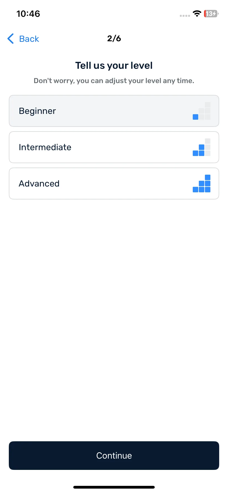The height and width of the screenshot is (493, 228).
Task: Click the cellular signal dots
Action: click(185, 16)
